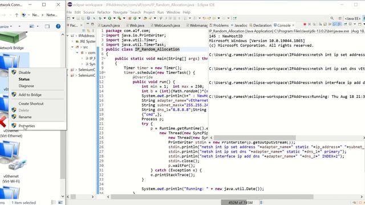This screenshot has height=205, width=365.
Task: Close the Console view tab
Action: 293,25
